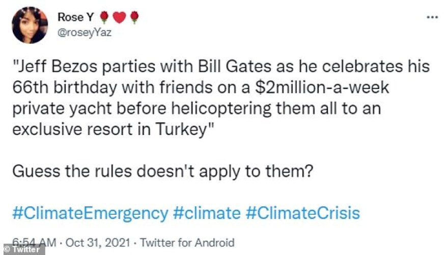Browse the #ClimateCrisis hashtag
The width and height of the screenshot is (448, 255).
(302, 212)
